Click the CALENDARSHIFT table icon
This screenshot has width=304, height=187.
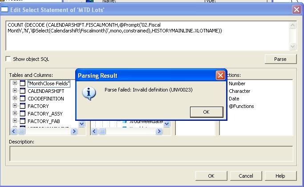[x=22, y=91]
